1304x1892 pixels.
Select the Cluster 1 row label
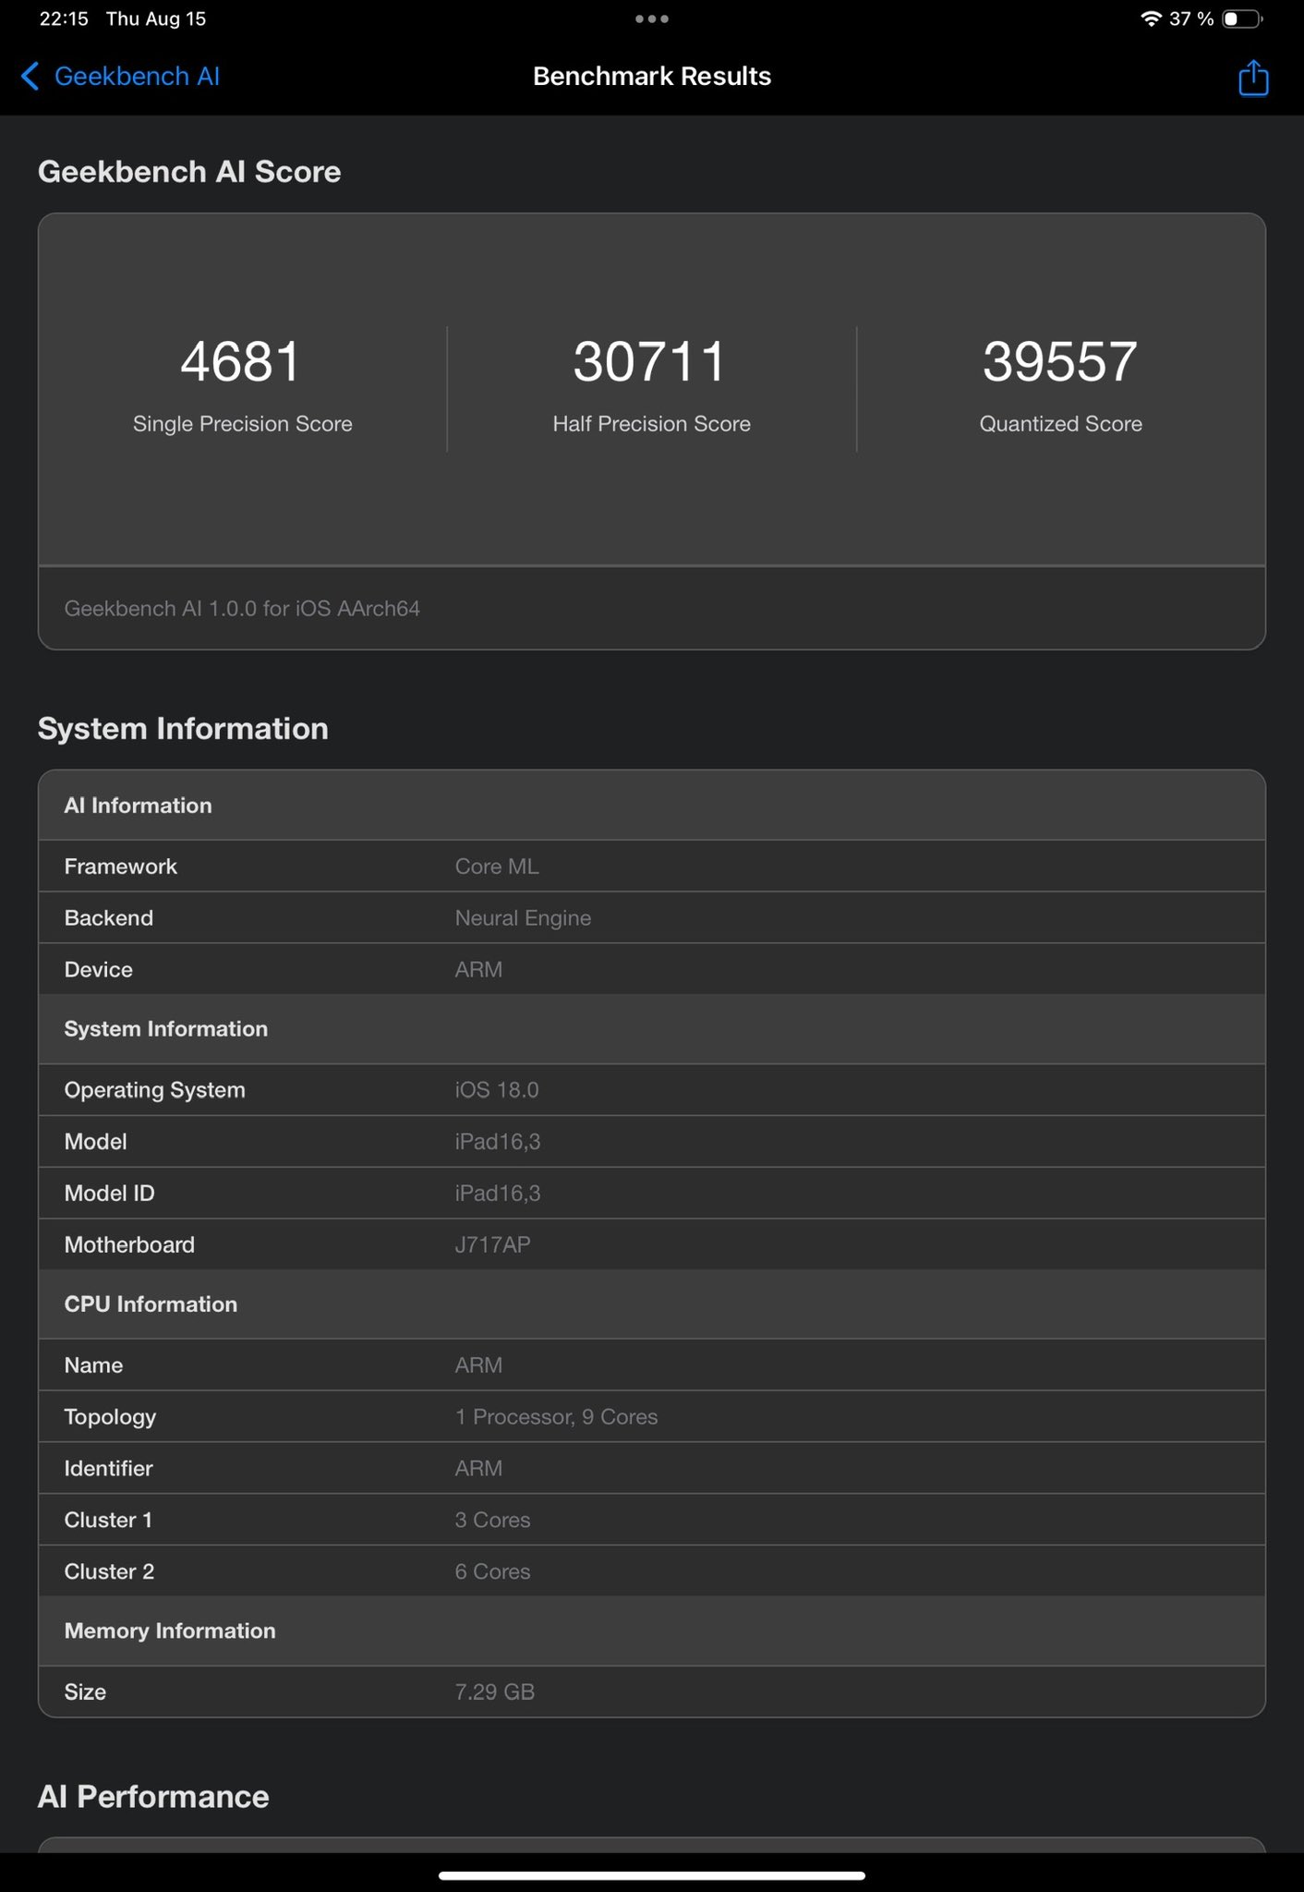108,1521
